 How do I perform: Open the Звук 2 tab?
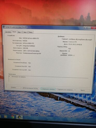tap(26, 32)
